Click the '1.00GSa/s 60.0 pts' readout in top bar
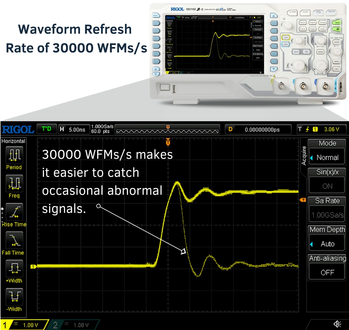 [x=102, y=129]
